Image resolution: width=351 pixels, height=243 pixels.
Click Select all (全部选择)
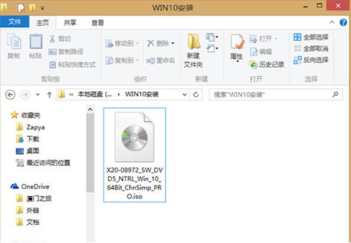pos(311,37)
